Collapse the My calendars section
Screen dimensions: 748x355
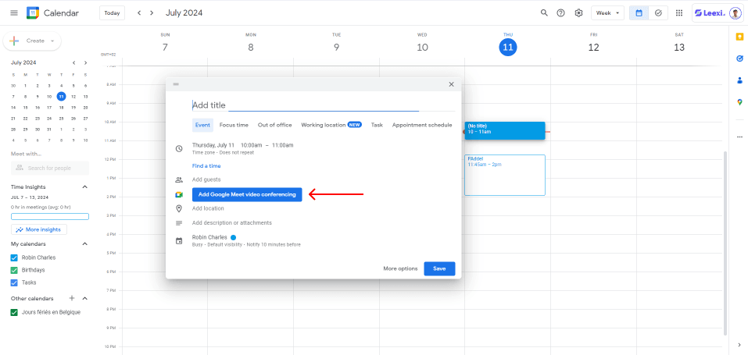(85, 244)
